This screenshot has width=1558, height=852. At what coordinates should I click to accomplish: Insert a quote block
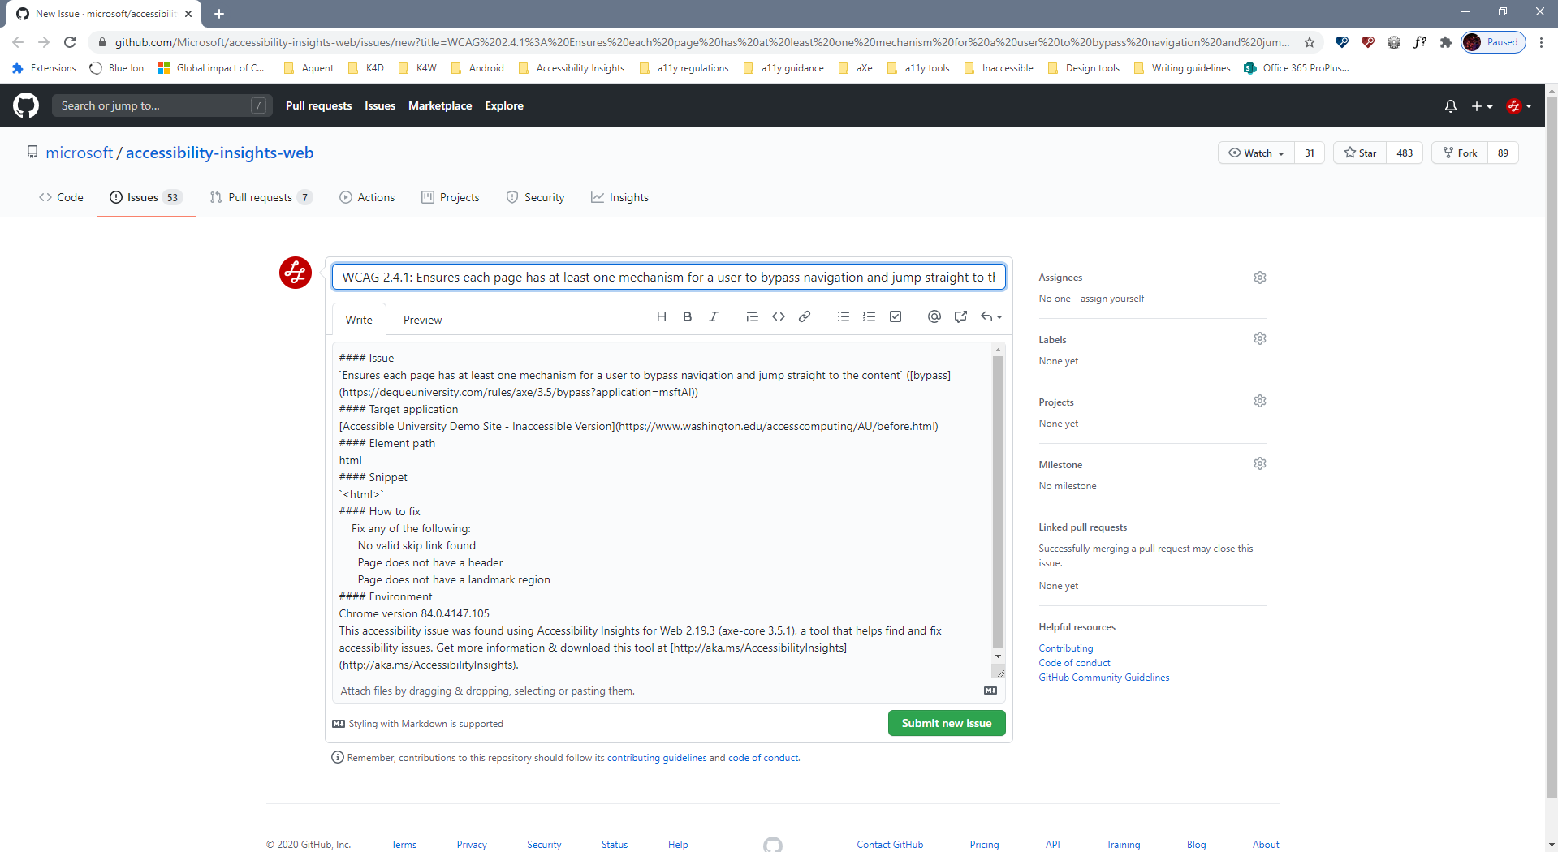752,317
